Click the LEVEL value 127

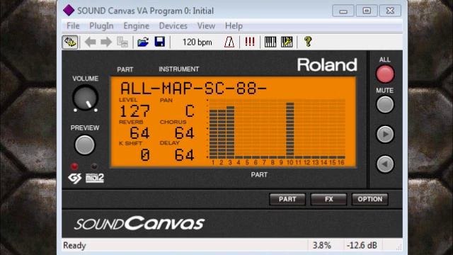tap(135, 111)
